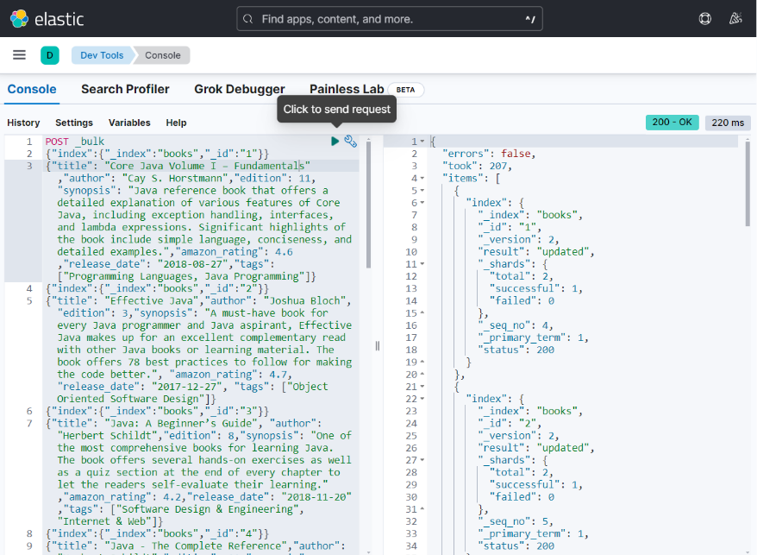The width and height of the screenshot is (757, 555).
Task: Click "result": "updated" on line 10
Action: point(536,252)
